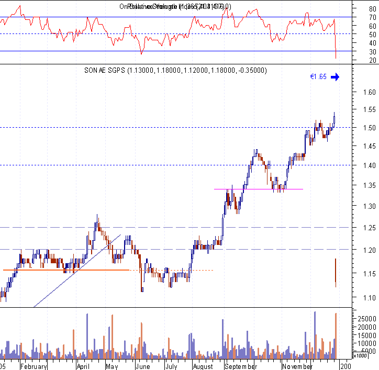The height and width of the screenshot is (370, 379).
Task: Click the February label on the time axis
Action: click(34, 366)
